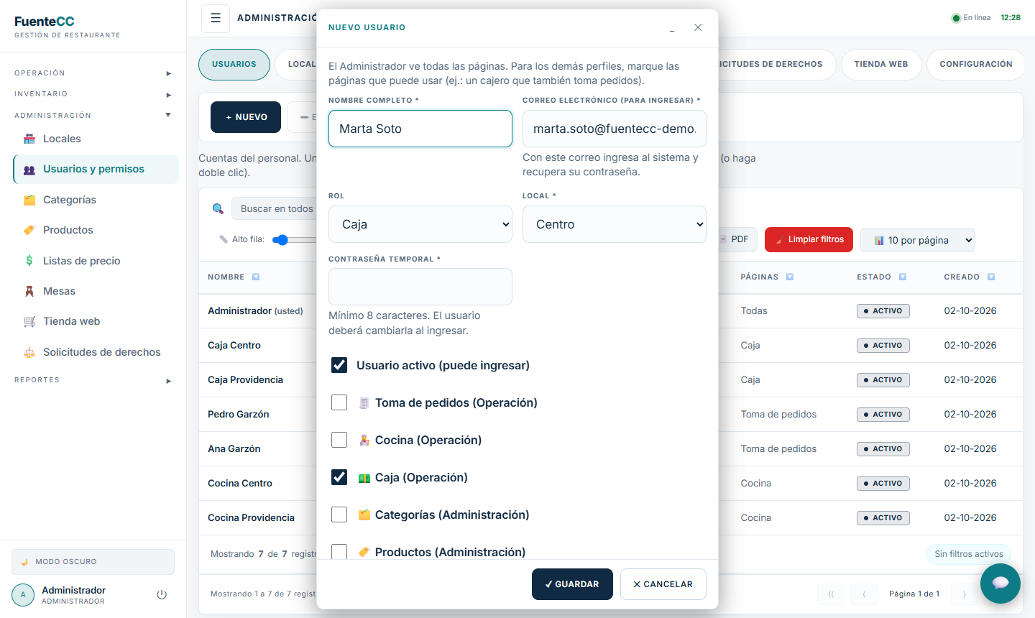This screenshot has height=618, width=1035.
Task: Open the chat support bubble
Action: pos(1000,583)
